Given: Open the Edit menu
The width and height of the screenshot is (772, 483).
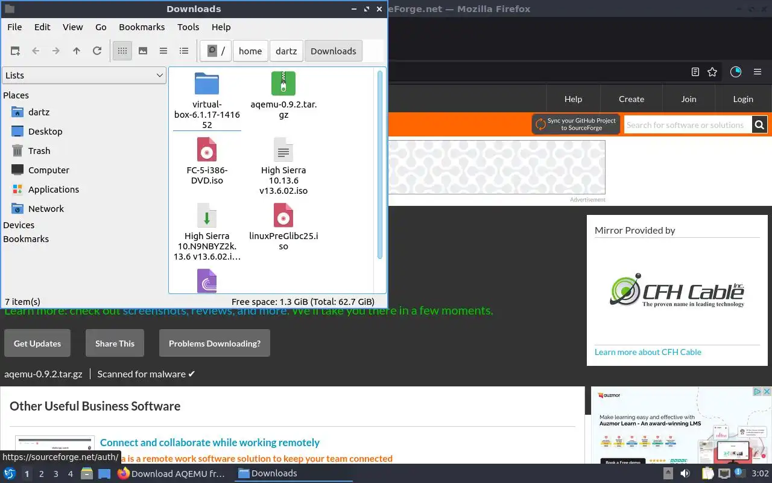Looking at the screenshot, I should pyautogui.click(x=42, y=27).
